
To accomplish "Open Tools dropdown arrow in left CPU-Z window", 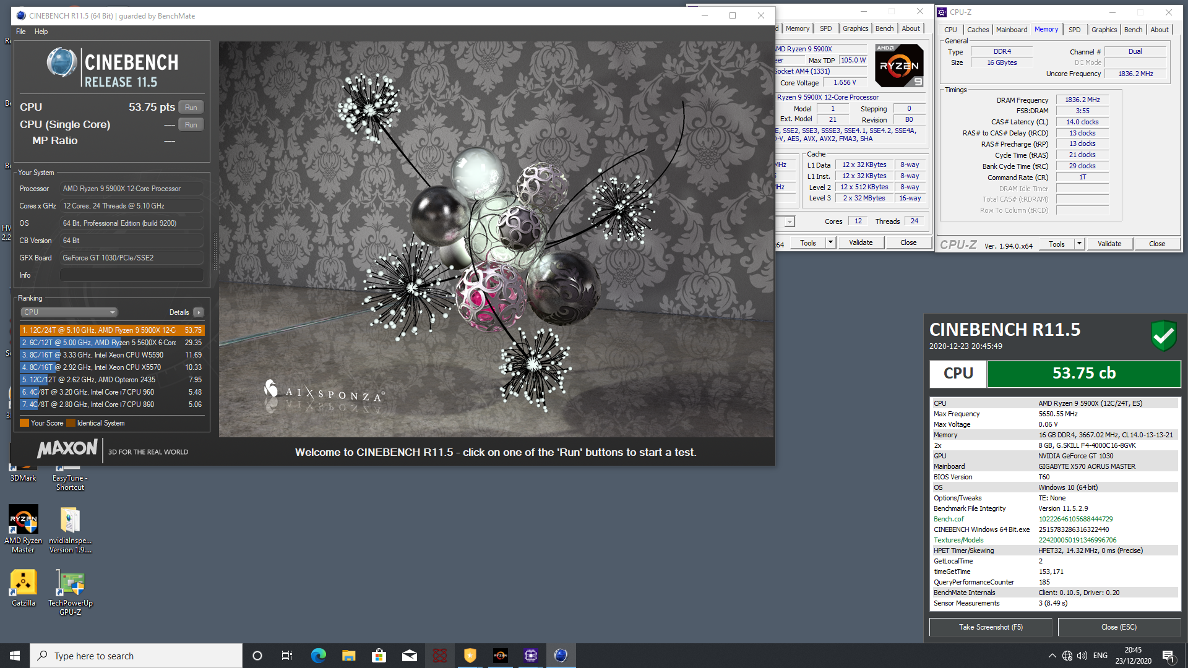I will (830, 242).
